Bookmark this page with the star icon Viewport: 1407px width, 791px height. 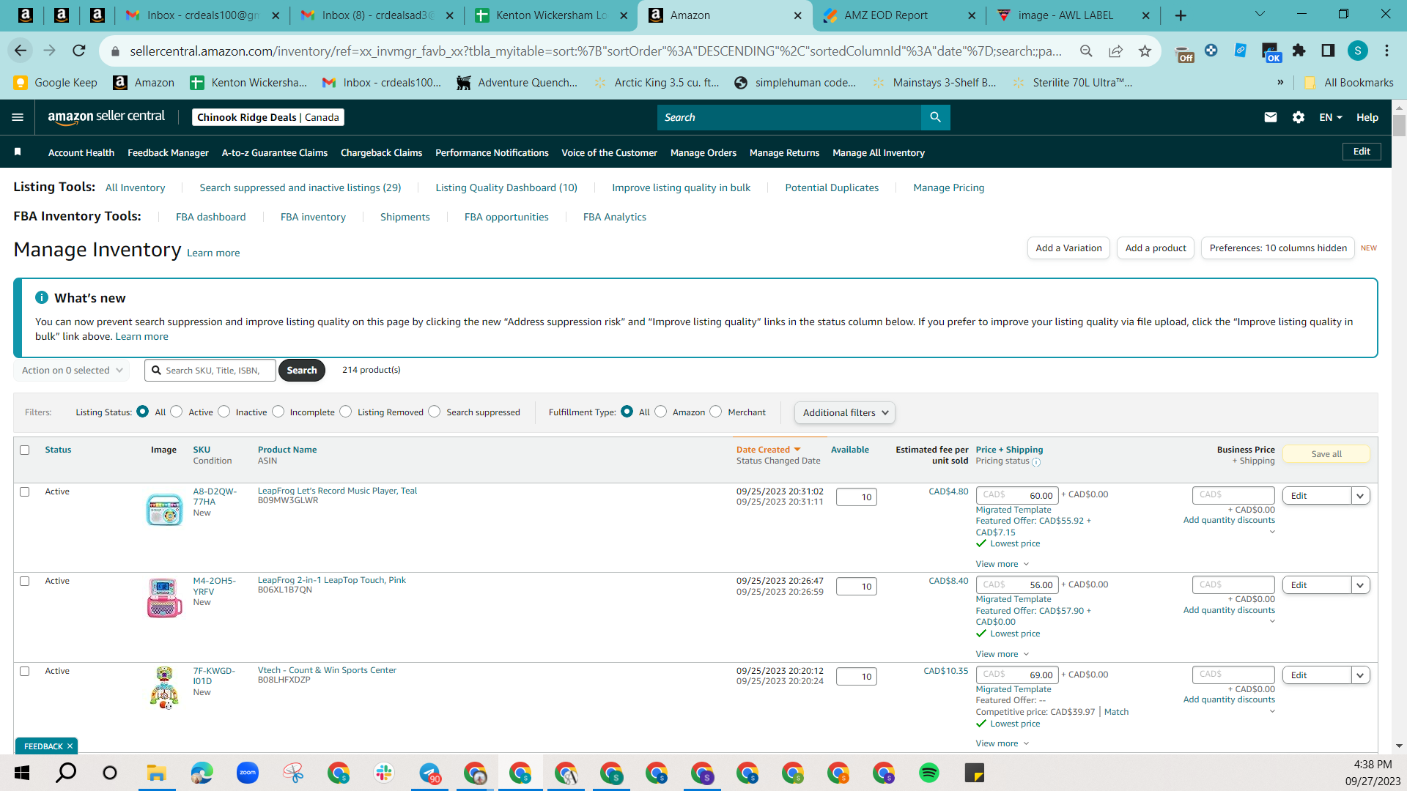coord(1145,51)
